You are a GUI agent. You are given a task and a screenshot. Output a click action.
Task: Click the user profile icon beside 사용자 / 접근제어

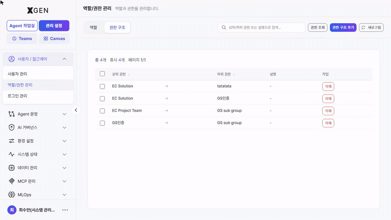11,59
